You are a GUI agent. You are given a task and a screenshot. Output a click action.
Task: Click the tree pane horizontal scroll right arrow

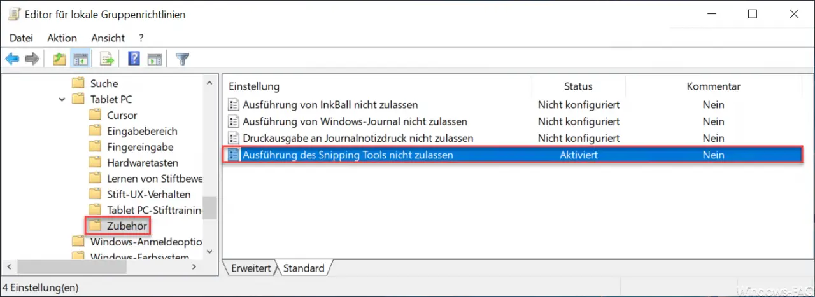pyautogui.click(x=194, y=268)
